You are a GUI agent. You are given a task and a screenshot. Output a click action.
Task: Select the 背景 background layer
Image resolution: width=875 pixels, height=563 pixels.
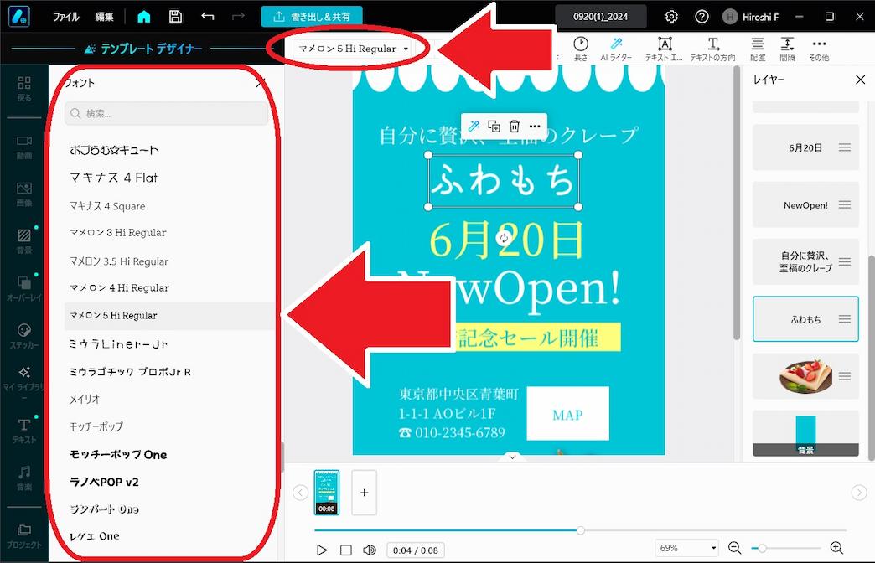[805, 434]
